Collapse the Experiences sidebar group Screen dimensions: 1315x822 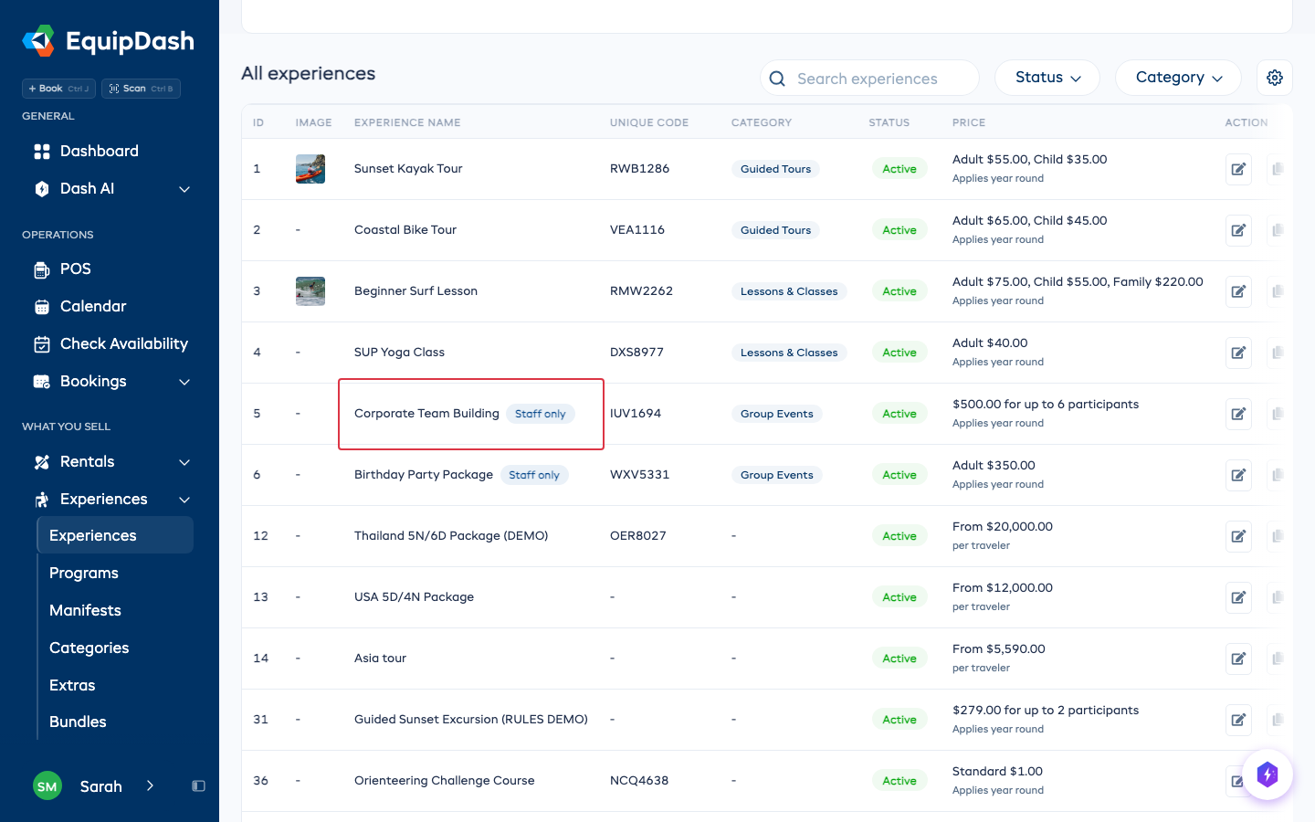184,500
